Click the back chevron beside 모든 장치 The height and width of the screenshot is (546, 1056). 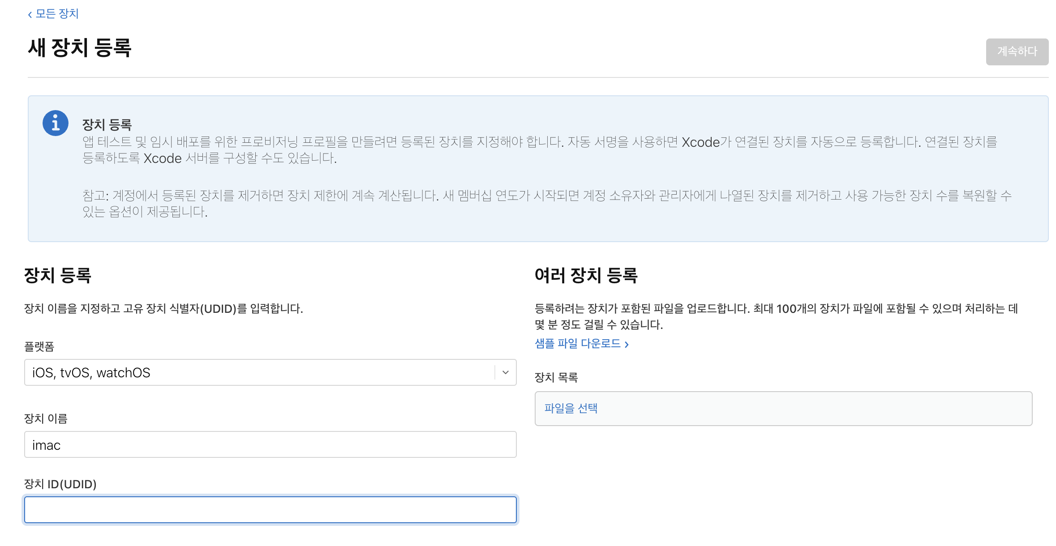pos(30,15)
